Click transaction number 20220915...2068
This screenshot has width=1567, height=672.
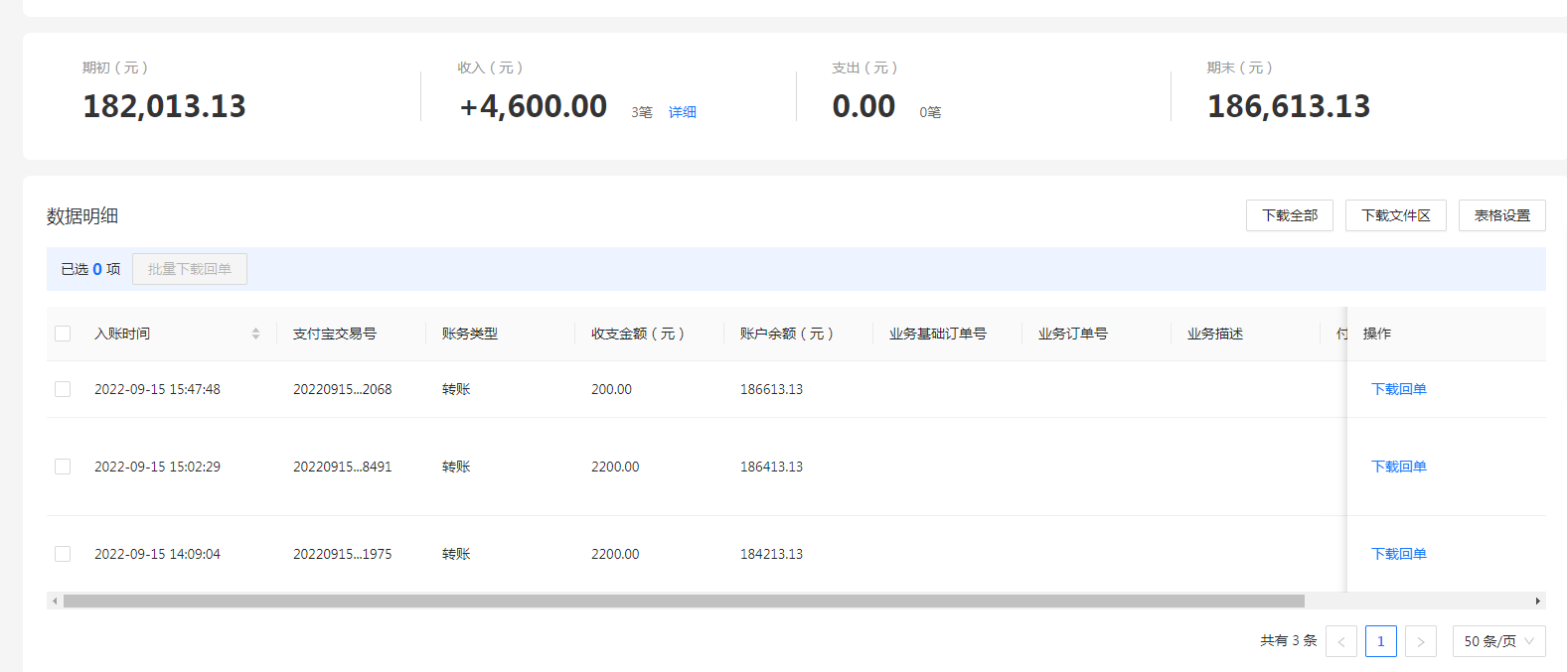point(343,389)
